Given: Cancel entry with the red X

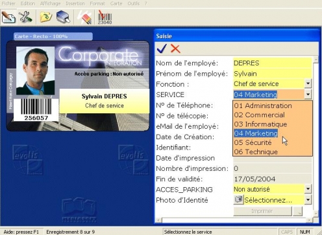Looking at the screenshot, I should (x=175, y=49).
